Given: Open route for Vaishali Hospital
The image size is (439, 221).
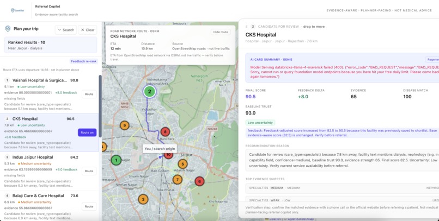Looking at the screenshot, I should point(89,94).
